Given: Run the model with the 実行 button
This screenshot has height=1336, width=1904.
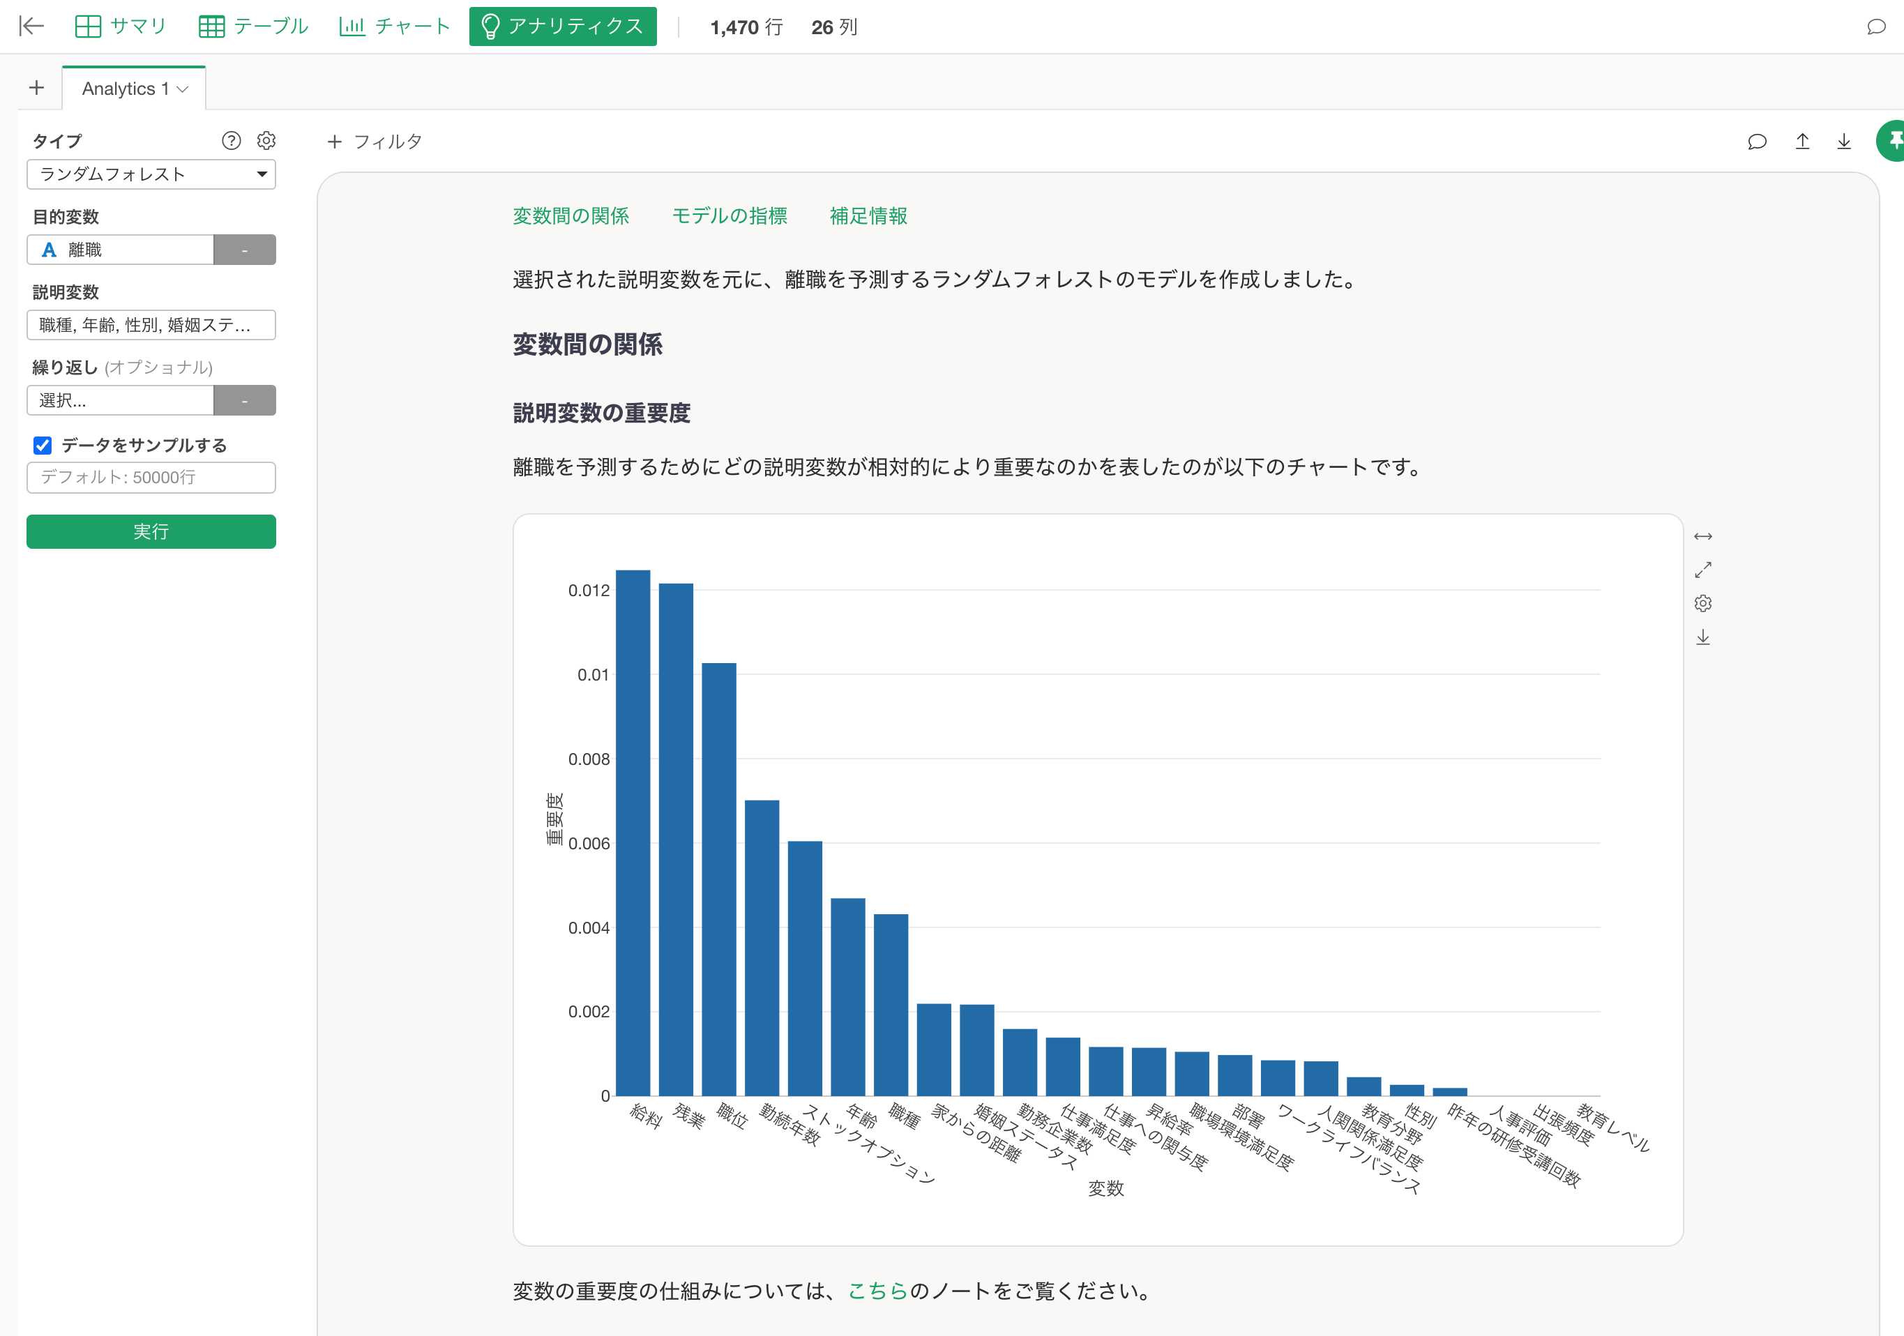Looking at the screenshot, I should coord(151,531).
